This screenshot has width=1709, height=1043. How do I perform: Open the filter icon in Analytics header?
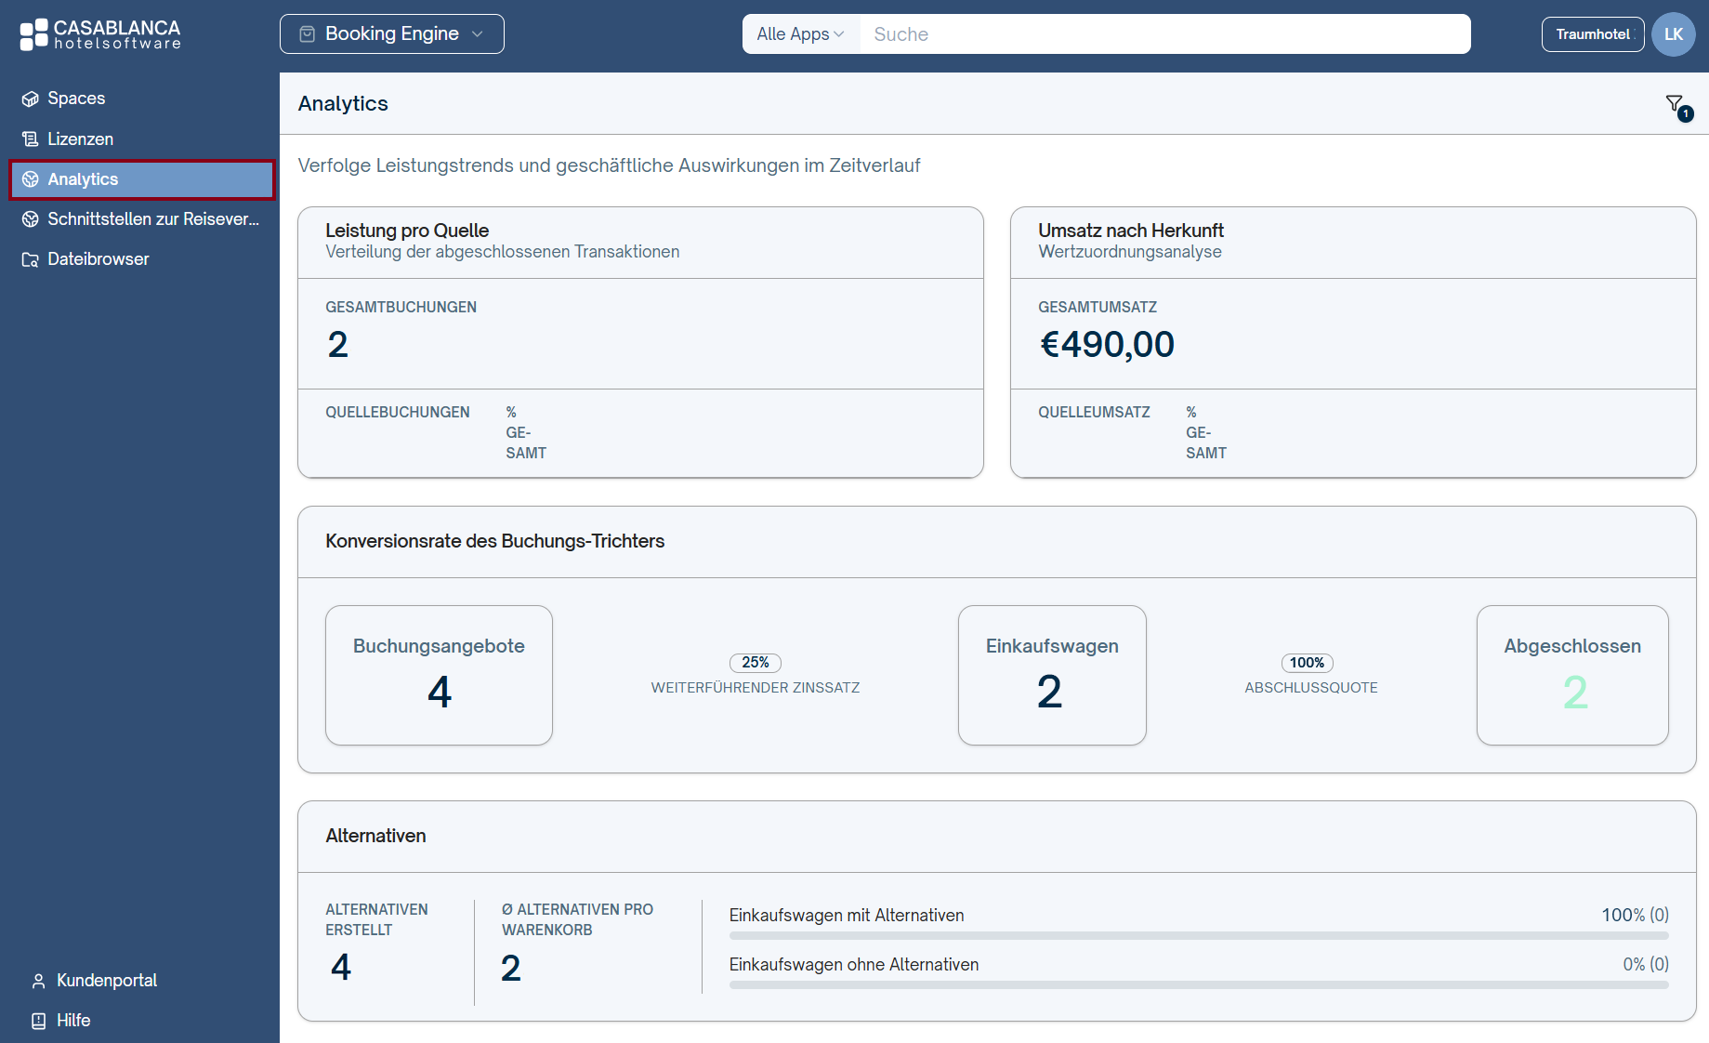click(1675, 104)
